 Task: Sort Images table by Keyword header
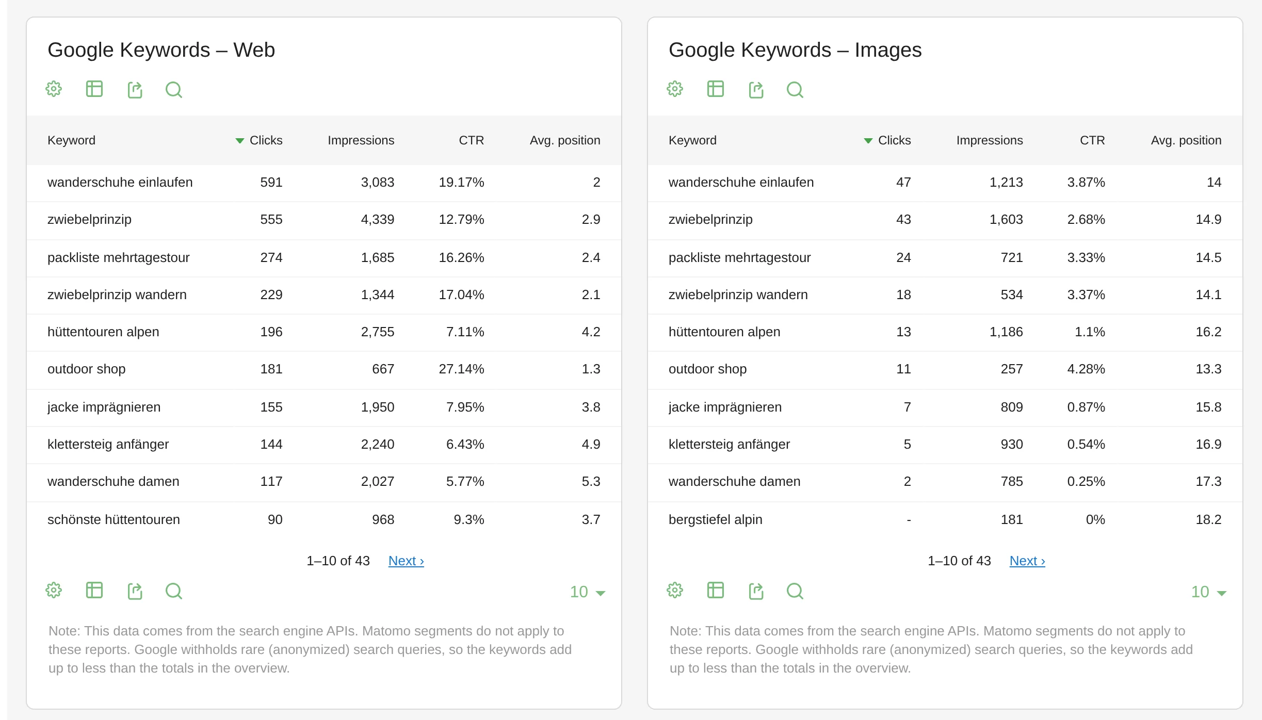[692, 140]
